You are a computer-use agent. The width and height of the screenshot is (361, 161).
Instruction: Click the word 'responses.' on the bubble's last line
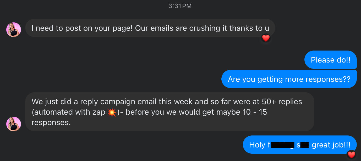51,122
